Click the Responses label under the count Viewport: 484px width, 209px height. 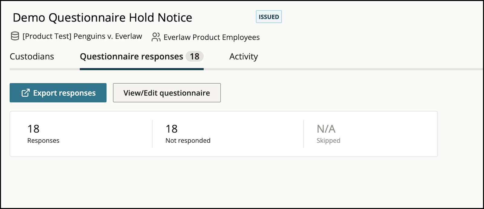(x=43, y=141)
